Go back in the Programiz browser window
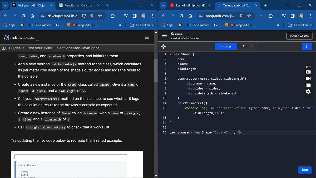 tap(164, 16)
